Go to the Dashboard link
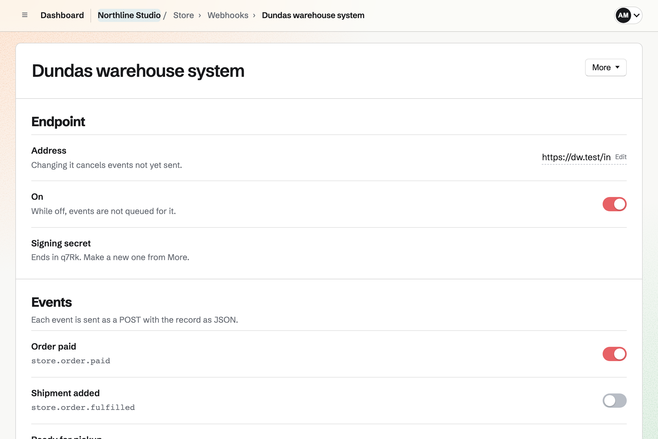 tap(62, 15)
